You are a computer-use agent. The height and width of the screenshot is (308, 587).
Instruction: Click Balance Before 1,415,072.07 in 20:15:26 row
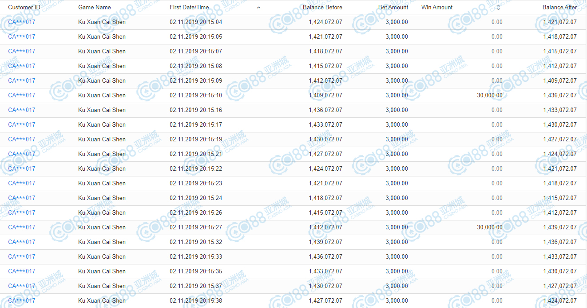[x=325, y=212]
